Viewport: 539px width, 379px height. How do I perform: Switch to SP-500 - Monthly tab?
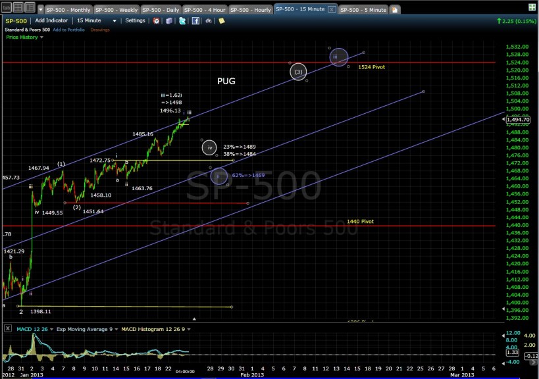pos(68,10)
